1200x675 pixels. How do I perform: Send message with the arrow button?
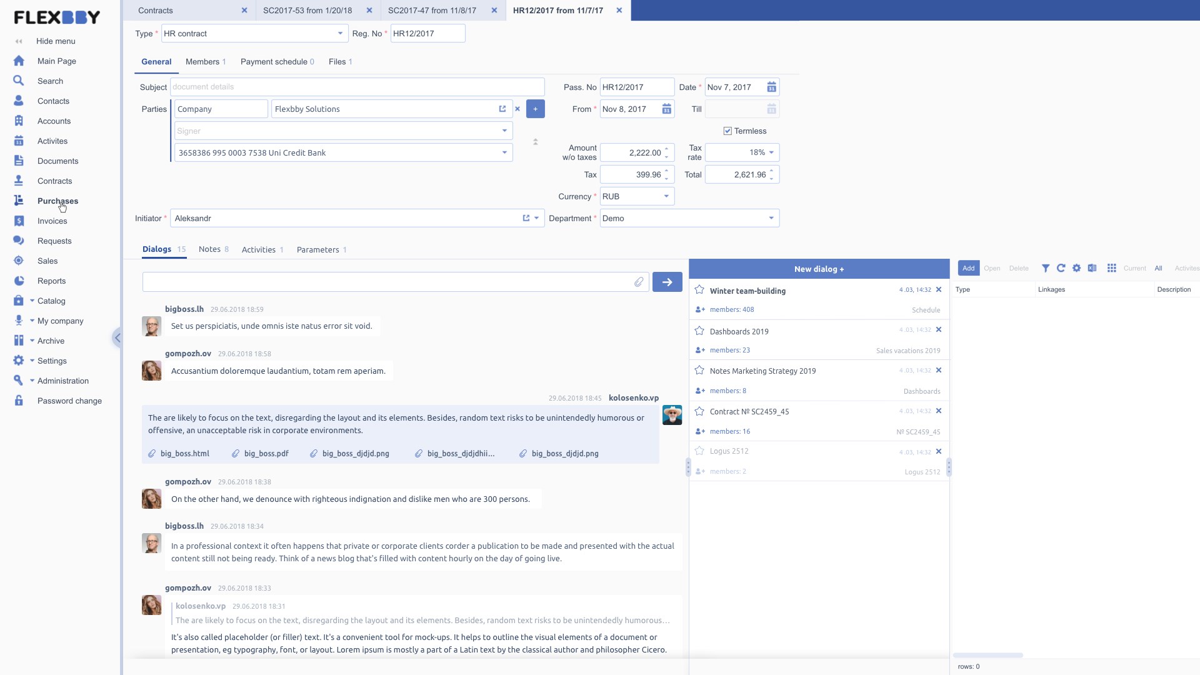click(x=667, y=282)
